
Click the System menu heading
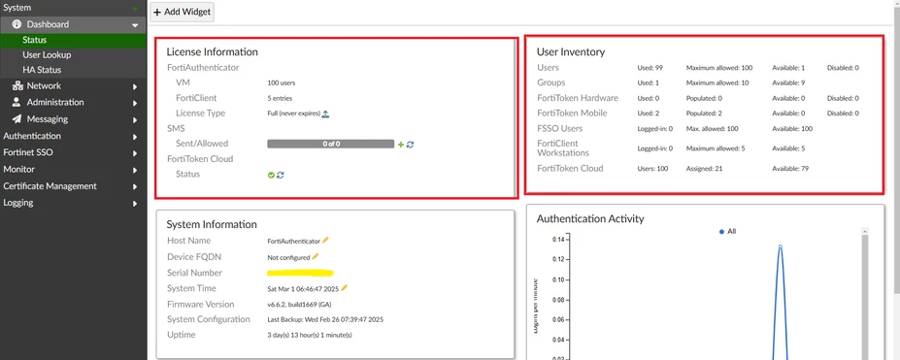pos(17,8)
